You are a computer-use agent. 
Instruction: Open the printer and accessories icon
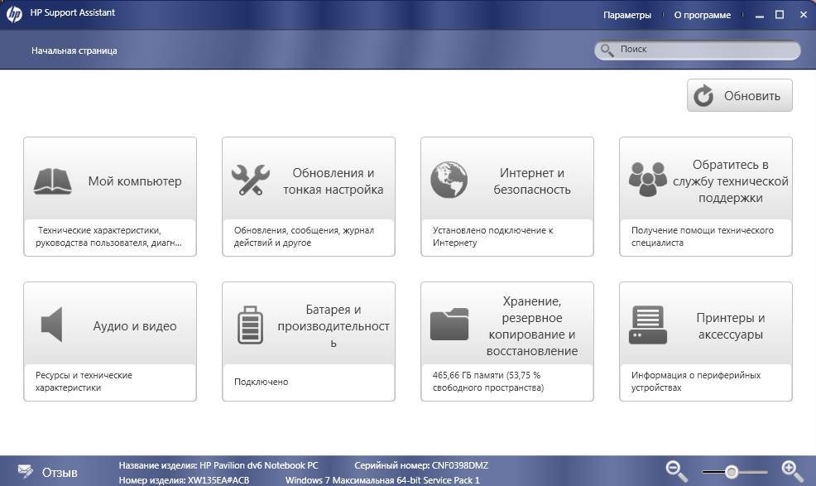(x=647, y=325)
